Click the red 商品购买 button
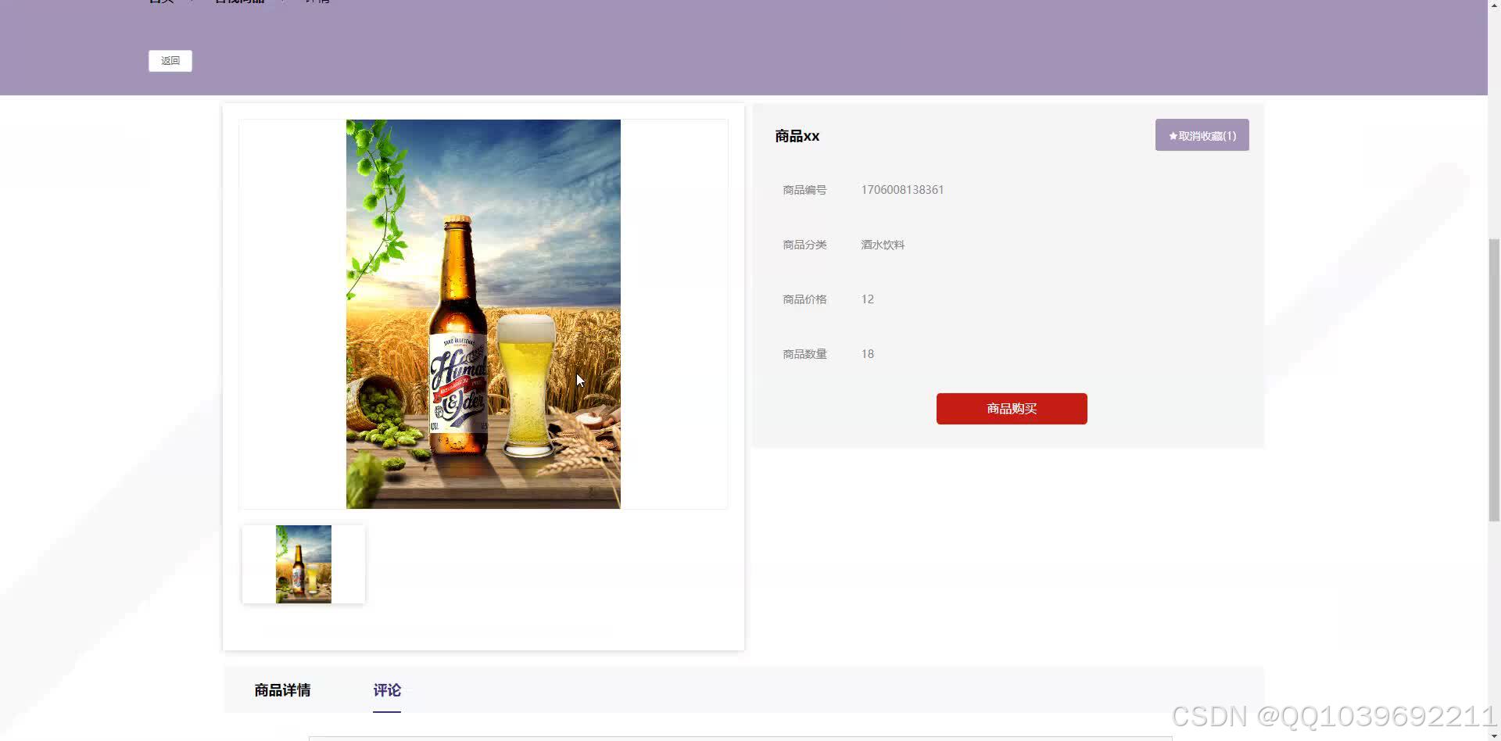The height and width of the screenshot is (741, 1501). (x=1012, y=409)
